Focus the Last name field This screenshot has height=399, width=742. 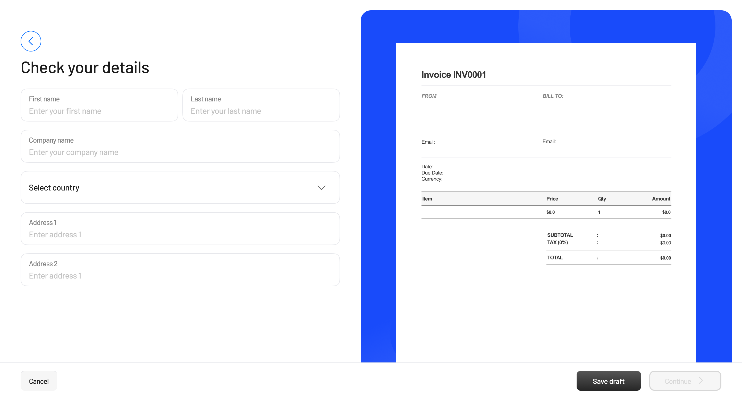coord(261,111)
